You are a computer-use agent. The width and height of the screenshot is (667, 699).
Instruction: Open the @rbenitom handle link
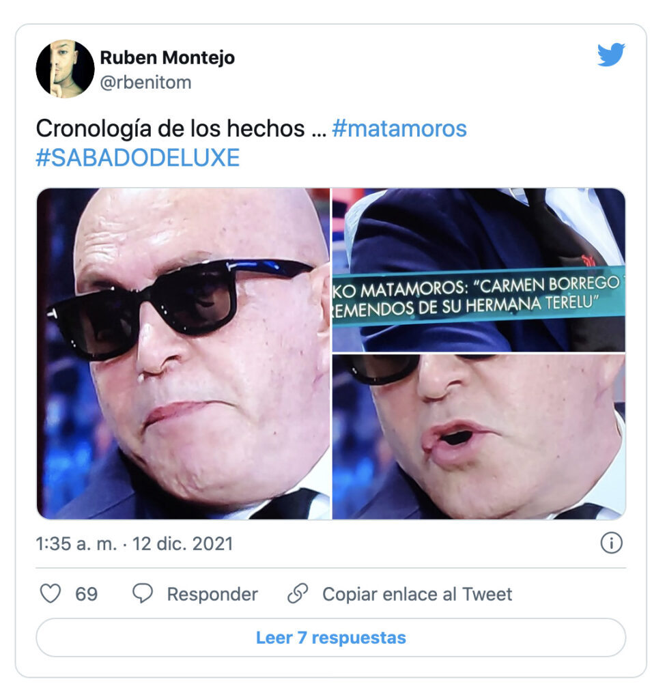point(146,83)
